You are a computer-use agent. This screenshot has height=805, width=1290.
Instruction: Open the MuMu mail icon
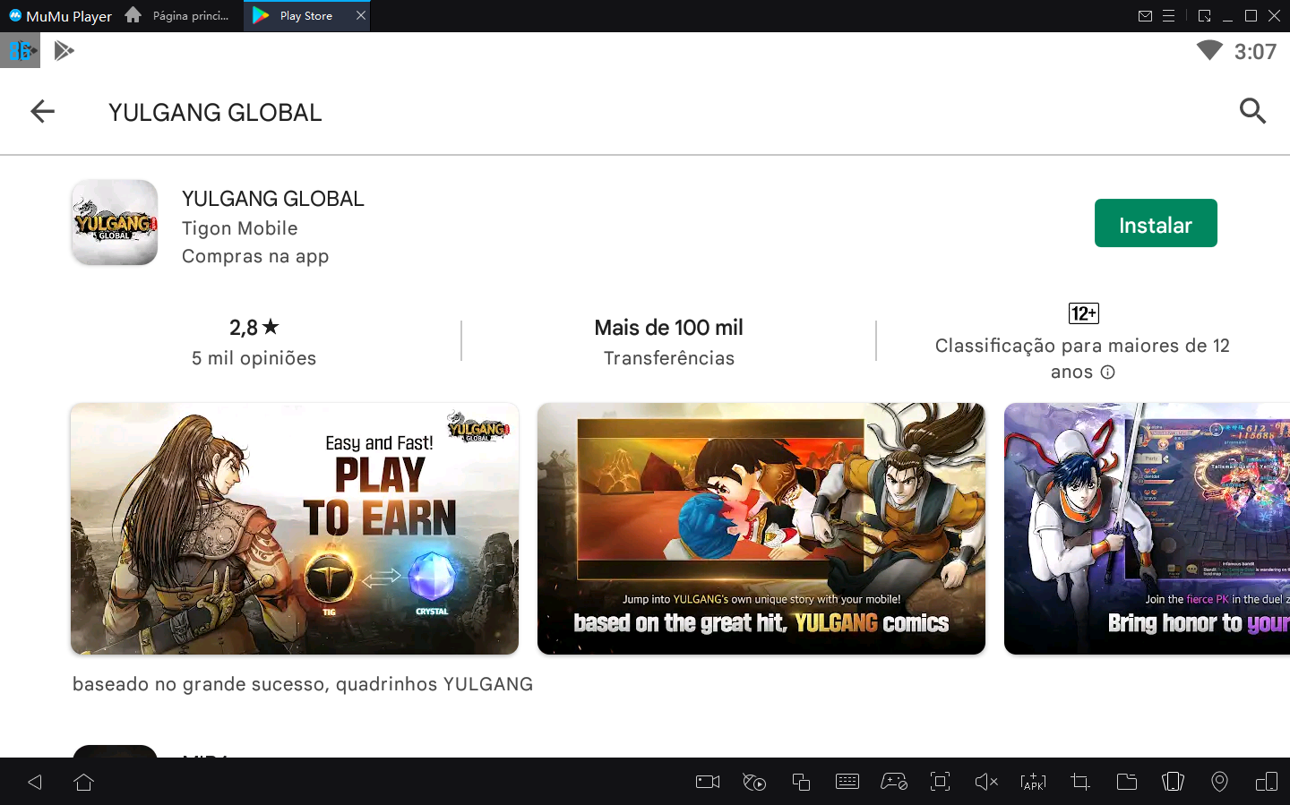1145,16
